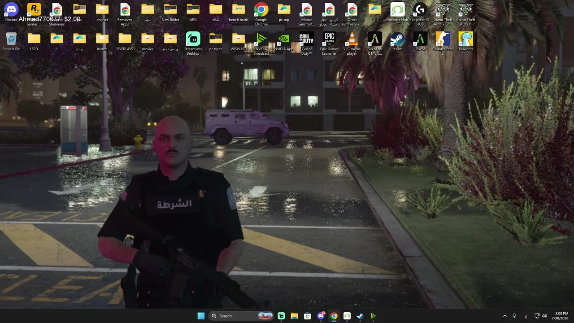Select the Counter-Strike 2 desktop shortcut
The height and width of the screenshot is (323, 574).
point(443,44)
